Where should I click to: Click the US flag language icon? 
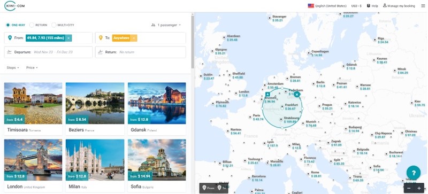[311, 6]
